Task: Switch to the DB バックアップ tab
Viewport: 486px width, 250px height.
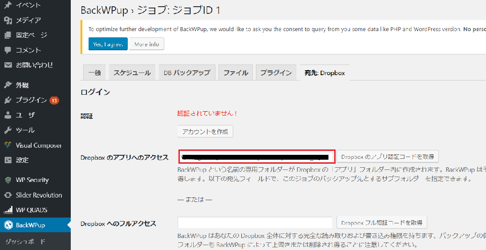Action: 187,73
